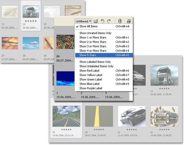Image resolution: width=184 pixels, height=145 pixels.
Task: Select Show Green Label filter
Action: tap(91, 79)
